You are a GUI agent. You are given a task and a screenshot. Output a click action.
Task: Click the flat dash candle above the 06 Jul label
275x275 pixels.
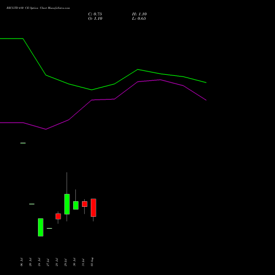[x=23, y=143]
